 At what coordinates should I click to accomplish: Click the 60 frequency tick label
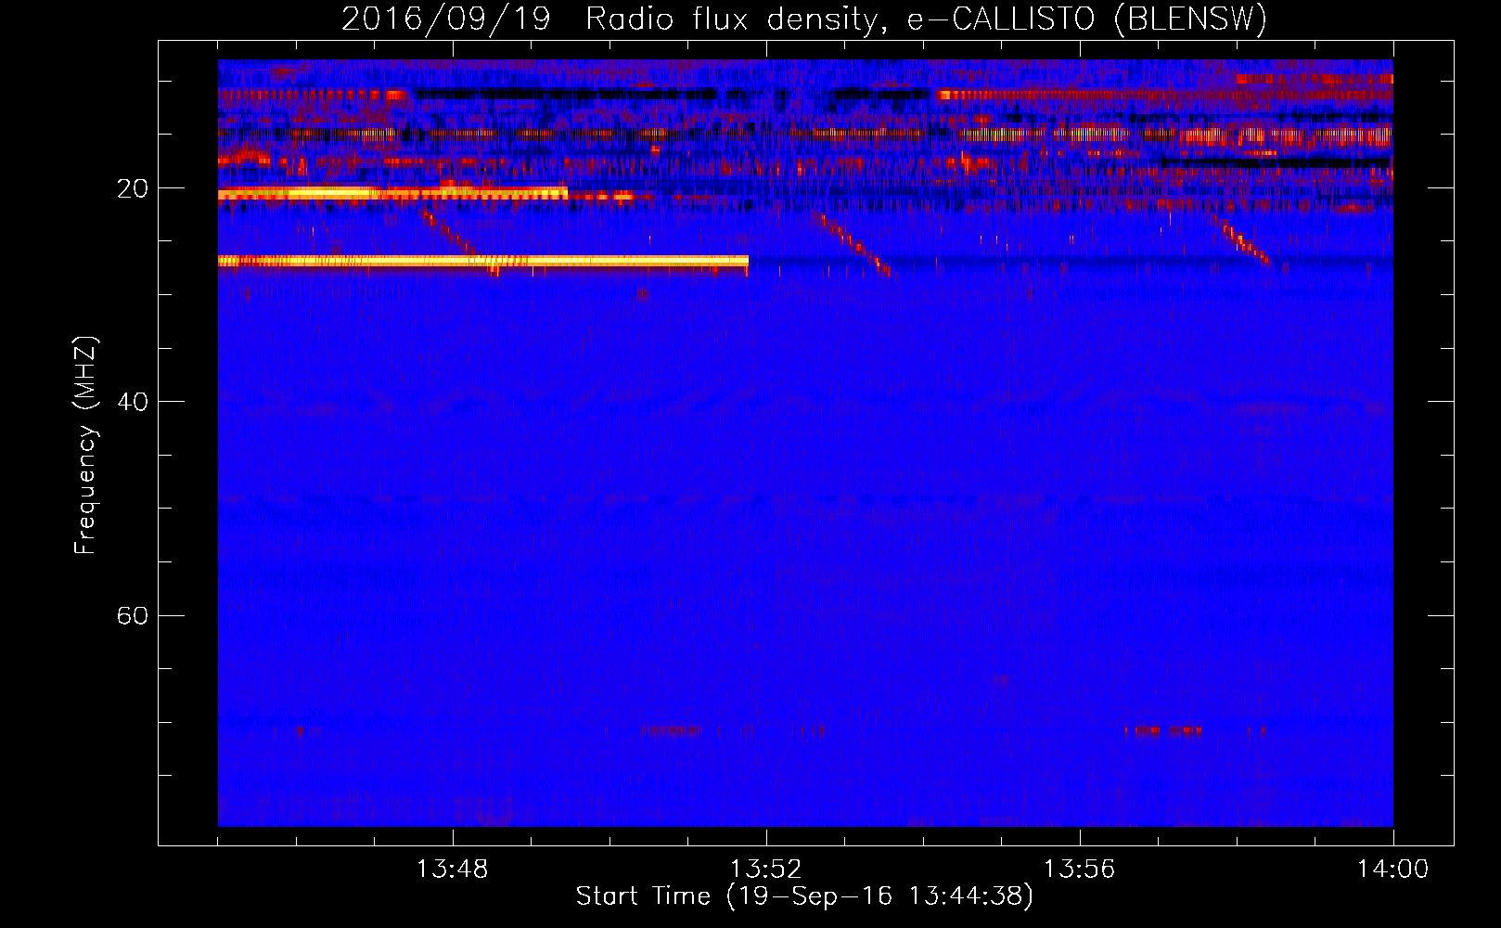point(133,615)
